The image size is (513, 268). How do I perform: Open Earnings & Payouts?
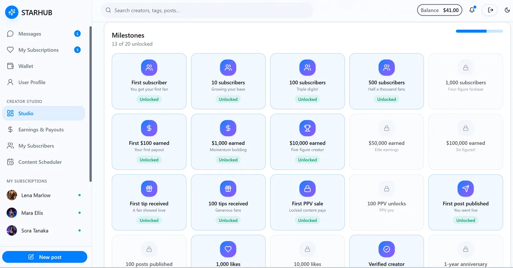tap(44, 130)
